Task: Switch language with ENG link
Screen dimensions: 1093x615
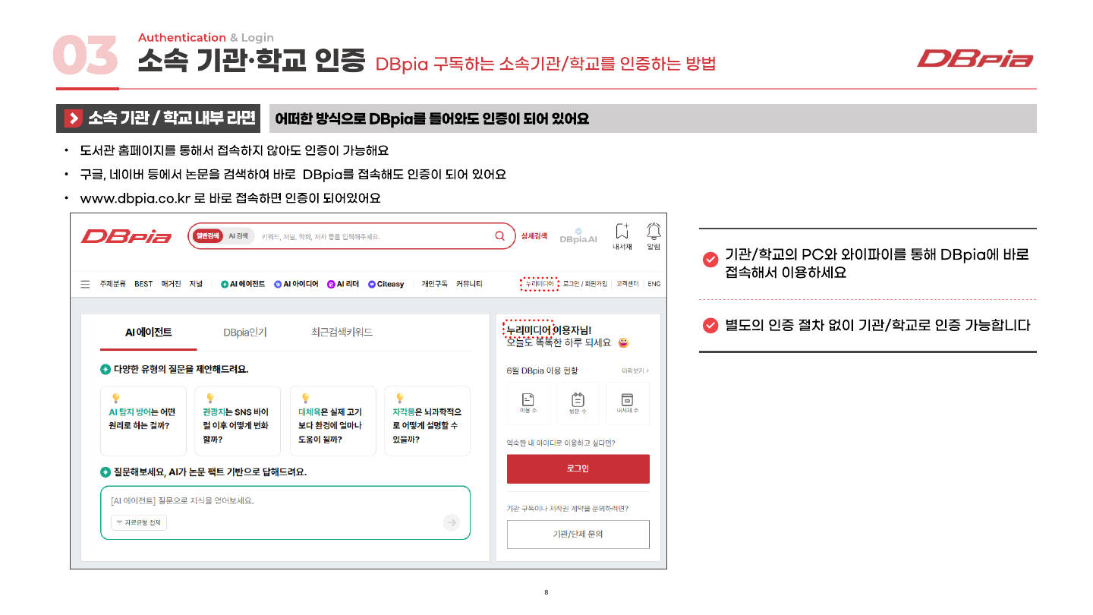Action: coord(654,284)
